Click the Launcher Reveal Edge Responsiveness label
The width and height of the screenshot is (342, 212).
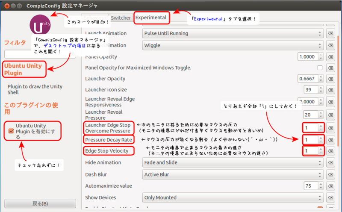[110, 102]
